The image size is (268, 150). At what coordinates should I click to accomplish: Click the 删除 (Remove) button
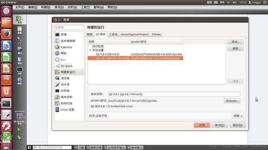[x=235, y=48]
